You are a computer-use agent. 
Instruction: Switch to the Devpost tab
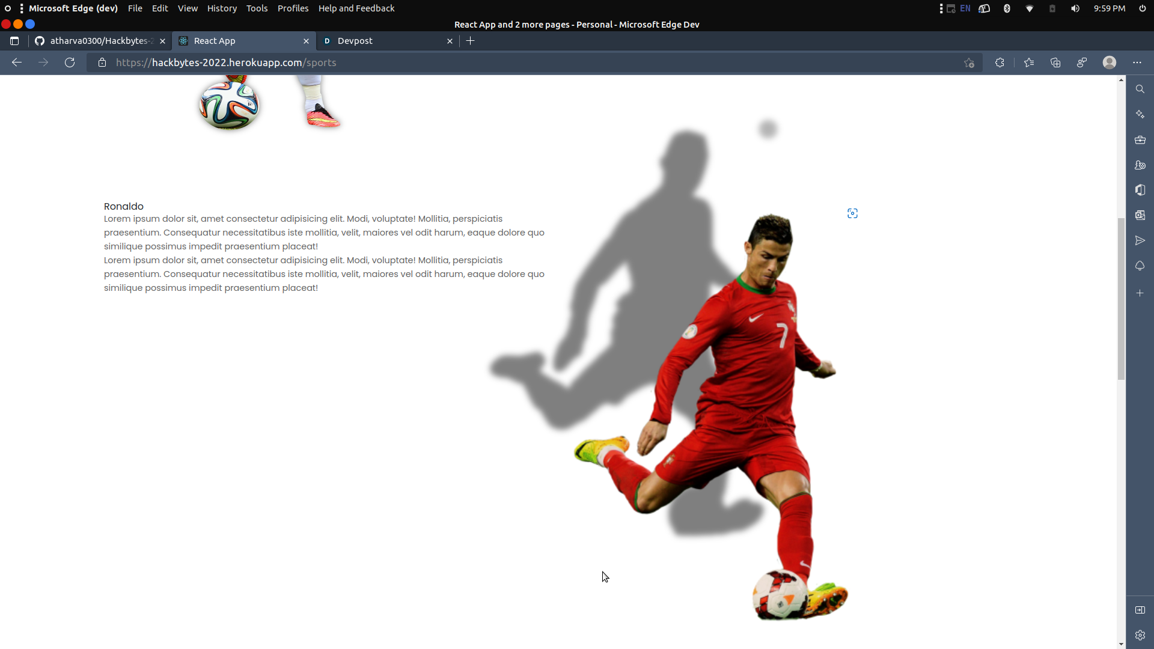click(385, 41)
